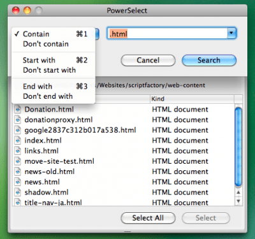This screenshot has width=255, height=239.
Task: Select shadow.html in the list
Action: click(x=47, y=192)
